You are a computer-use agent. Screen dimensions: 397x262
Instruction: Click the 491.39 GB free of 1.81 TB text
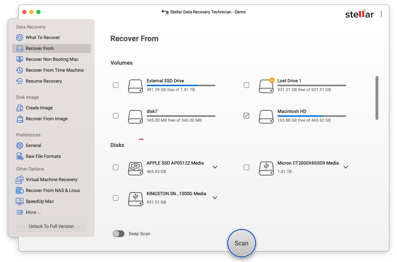pos(171,90)
